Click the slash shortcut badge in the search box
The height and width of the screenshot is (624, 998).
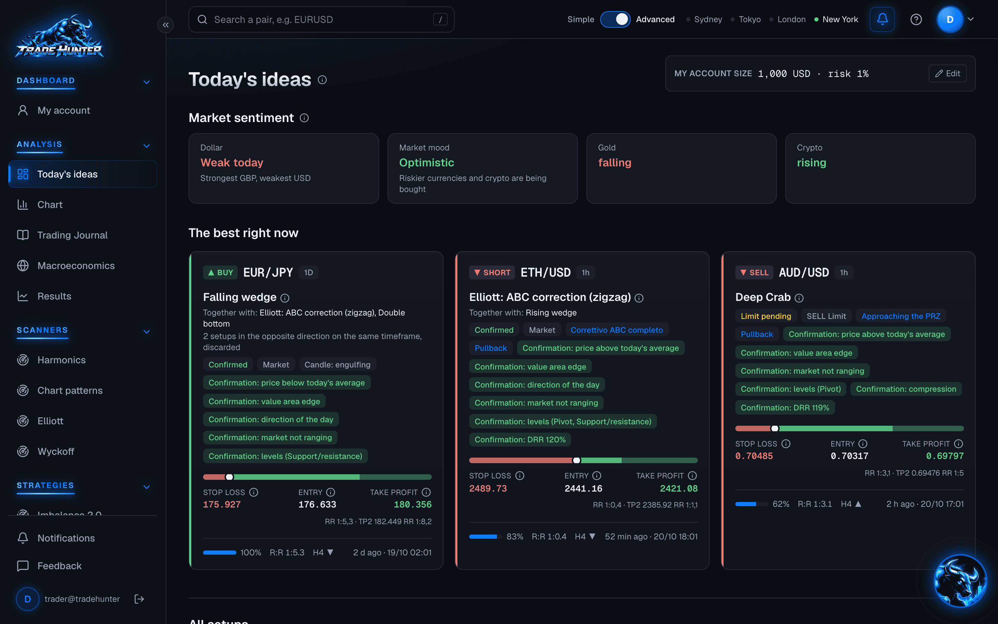[440, 19]
